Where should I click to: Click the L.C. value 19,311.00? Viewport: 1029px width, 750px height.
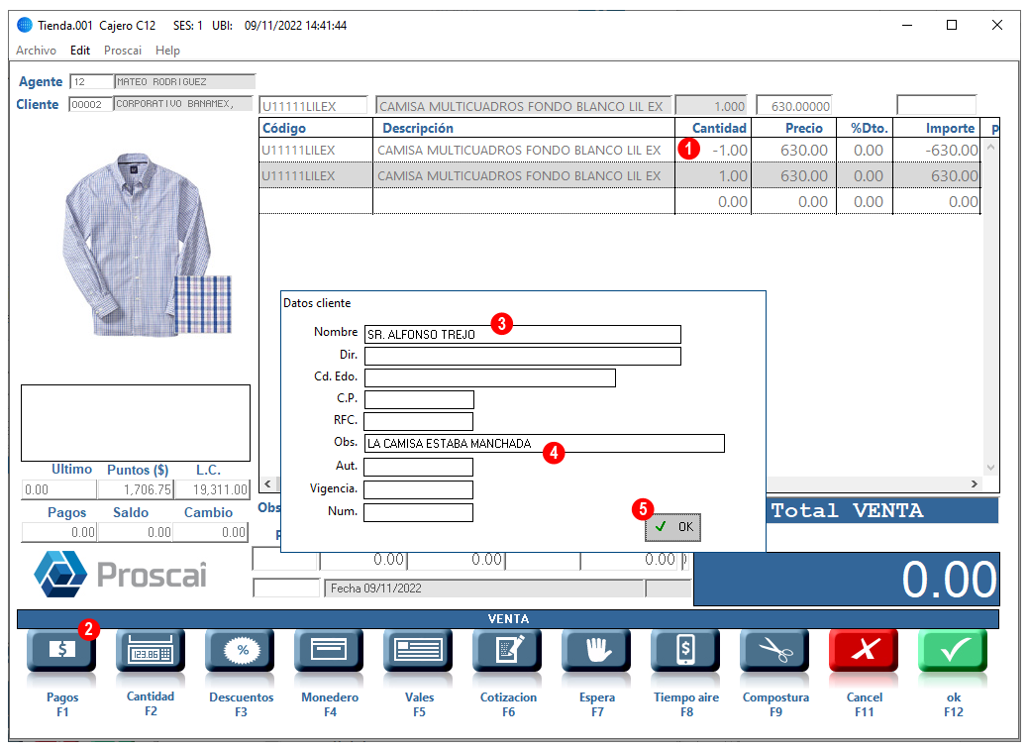[x=213, y=490]
